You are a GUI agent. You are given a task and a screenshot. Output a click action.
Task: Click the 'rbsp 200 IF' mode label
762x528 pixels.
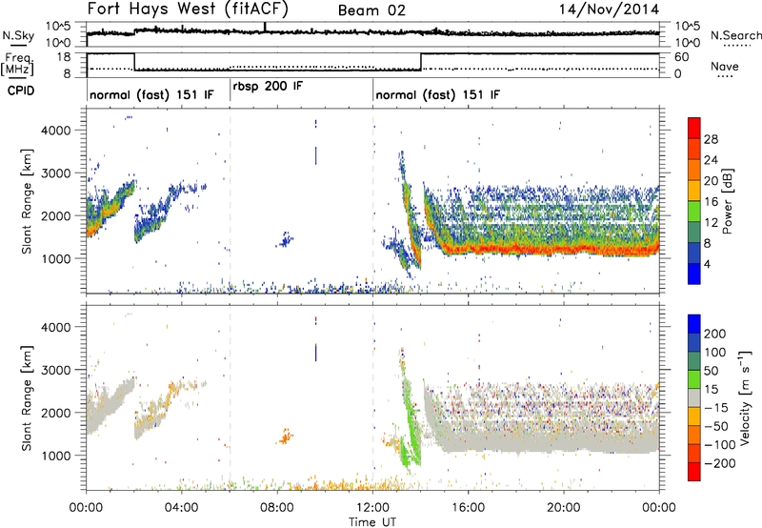pos(268,87)
